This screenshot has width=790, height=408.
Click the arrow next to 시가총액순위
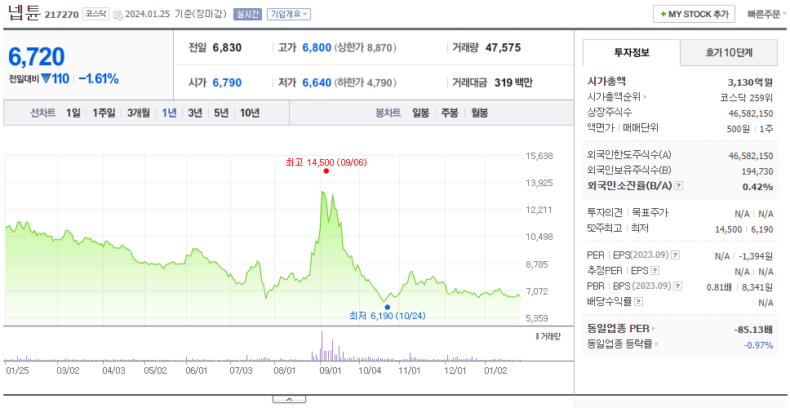point(646,97)
